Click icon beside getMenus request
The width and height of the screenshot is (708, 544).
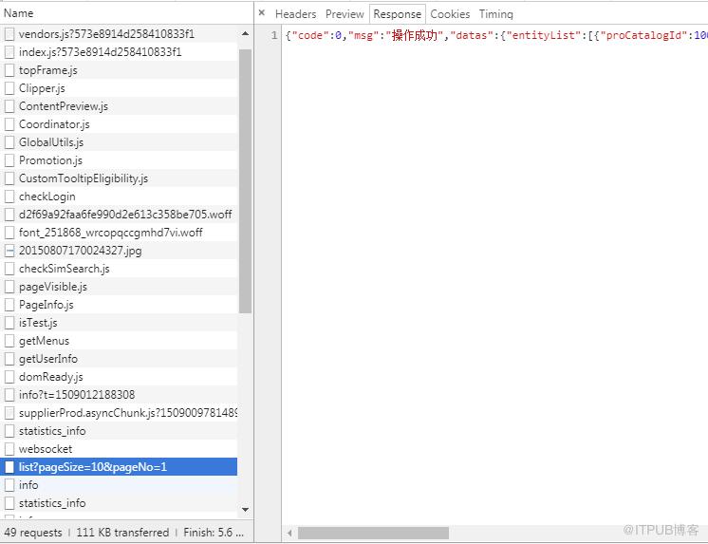click(x=9, y=341)
